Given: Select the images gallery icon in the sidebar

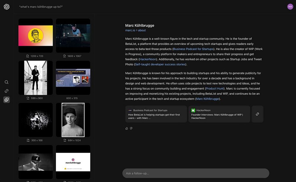Looking at the screenshot, I should point(7,100).
